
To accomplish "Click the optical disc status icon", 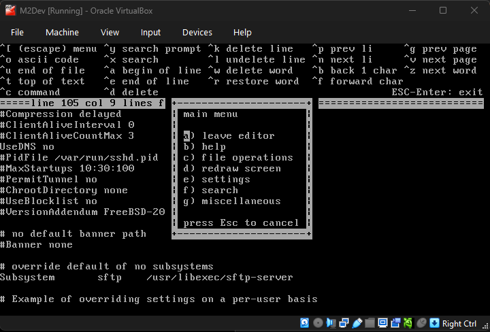I will pos(318,323).
